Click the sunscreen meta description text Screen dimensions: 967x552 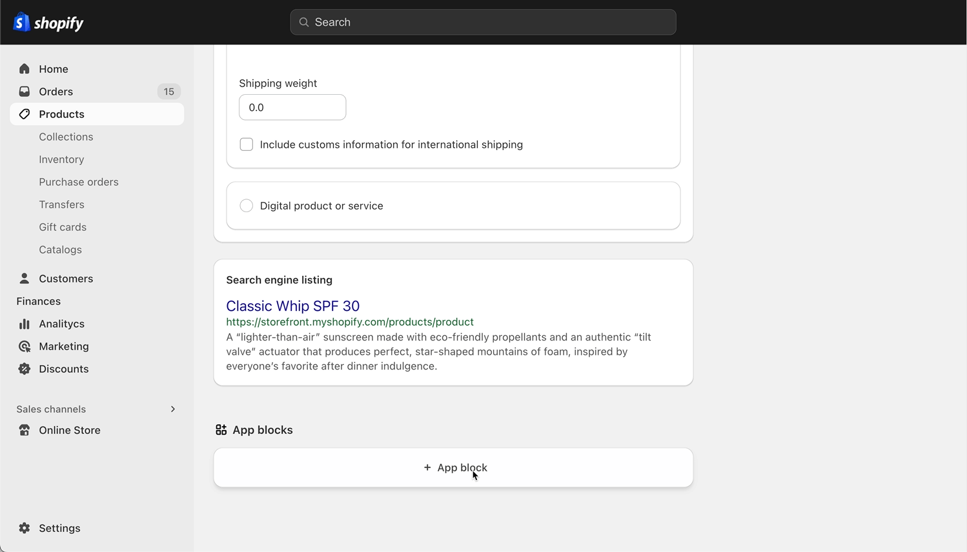coord(439,351)
